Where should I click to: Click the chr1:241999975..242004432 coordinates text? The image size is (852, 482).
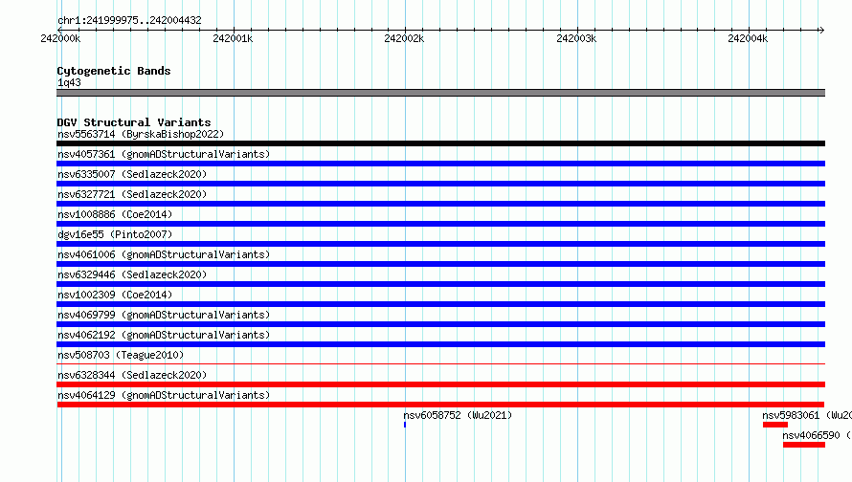129,21
